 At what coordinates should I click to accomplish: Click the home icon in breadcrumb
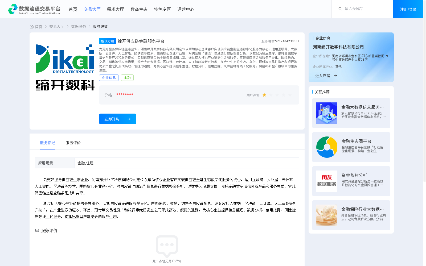coord(32,27)
